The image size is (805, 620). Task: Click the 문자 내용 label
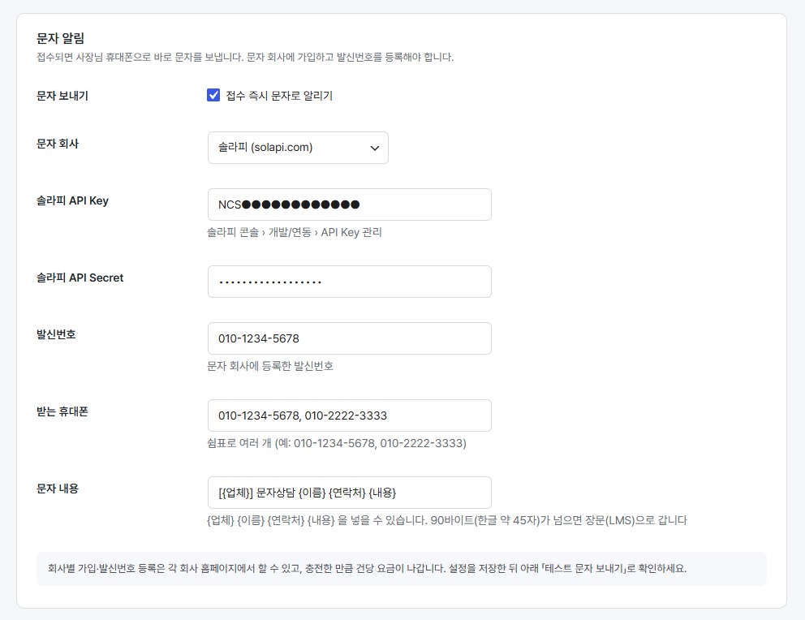[58, 489]
